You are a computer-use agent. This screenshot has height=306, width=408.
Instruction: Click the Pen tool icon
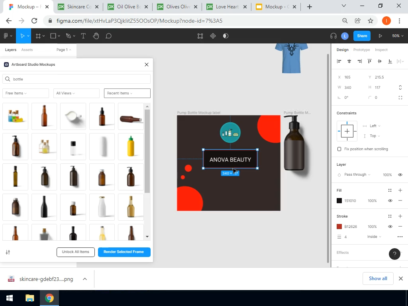click(x=68, y=36)
